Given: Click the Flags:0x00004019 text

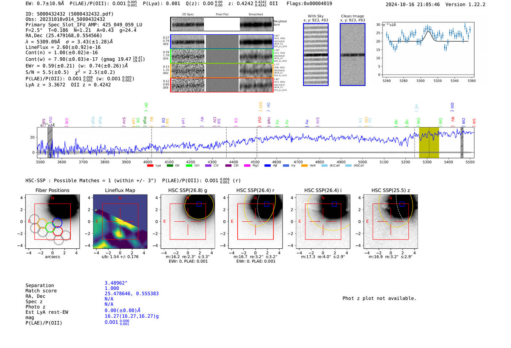Looking at the screenshot, I should click(x=309, y=4).
